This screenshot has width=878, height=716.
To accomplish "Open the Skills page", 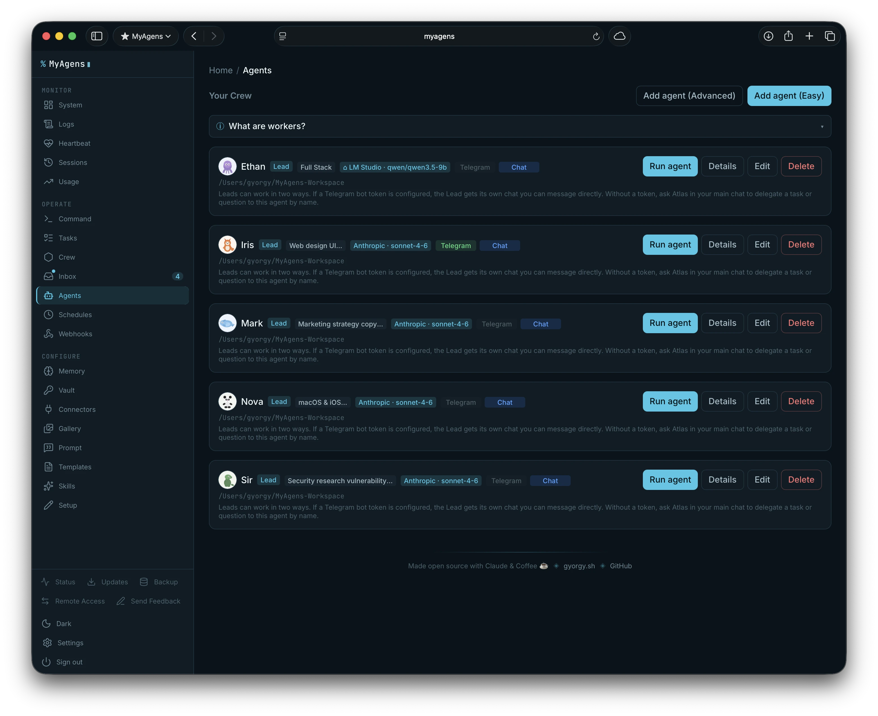I will 112,486.
